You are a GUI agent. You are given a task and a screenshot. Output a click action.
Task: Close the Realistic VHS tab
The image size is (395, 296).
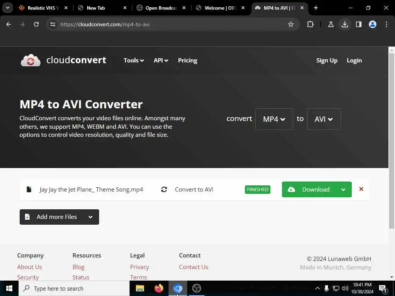click(66, 8)
